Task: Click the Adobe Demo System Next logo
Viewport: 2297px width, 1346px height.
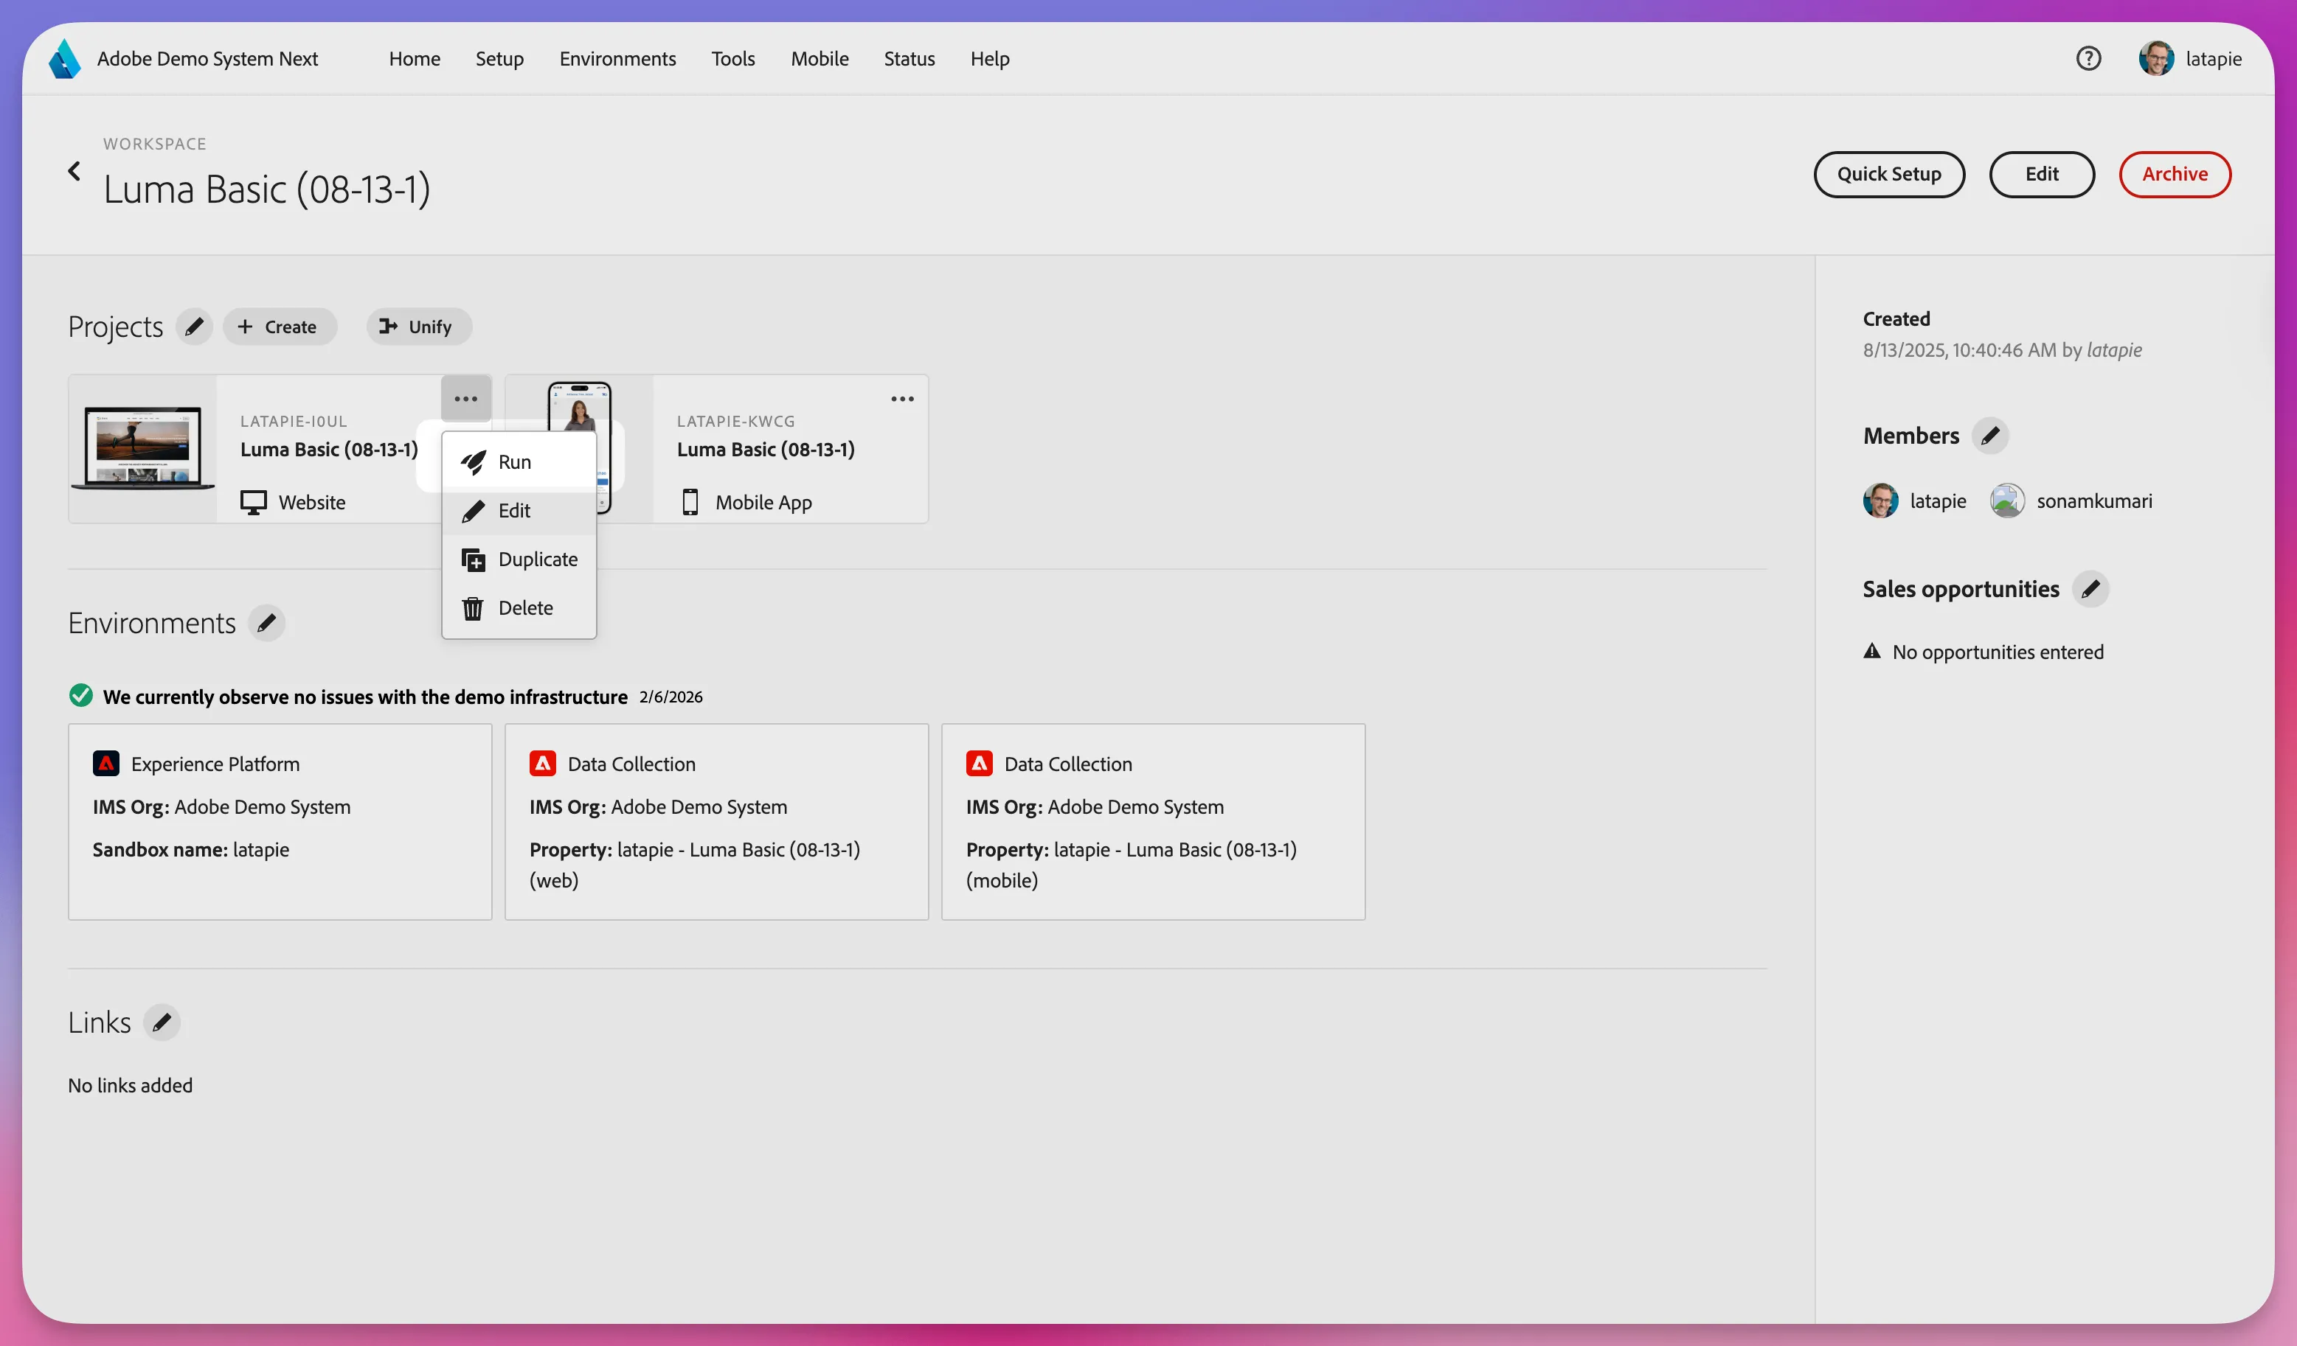Action: (65, 59)
